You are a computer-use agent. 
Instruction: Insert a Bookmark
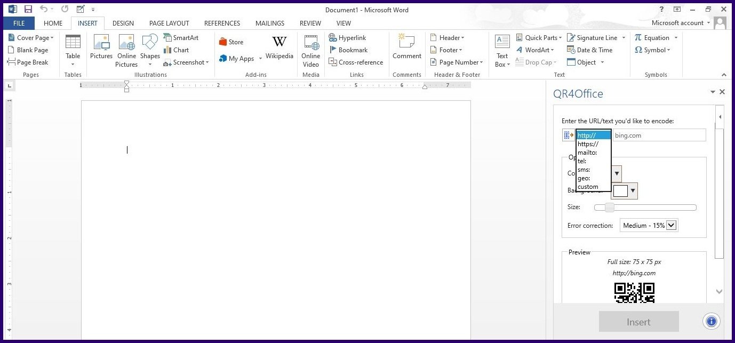pos(349,50)
